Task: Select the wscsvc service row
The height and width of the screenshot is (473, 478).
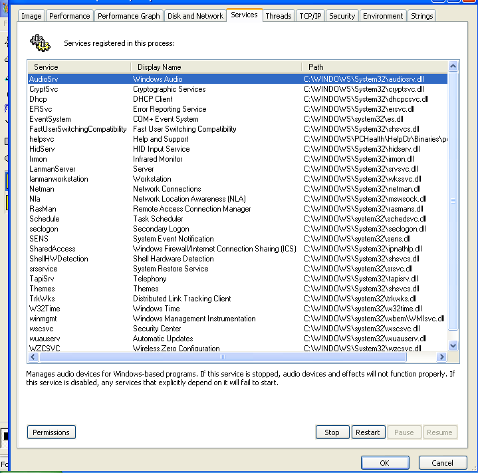Action: pyautogui.click(x=237, y=329)
